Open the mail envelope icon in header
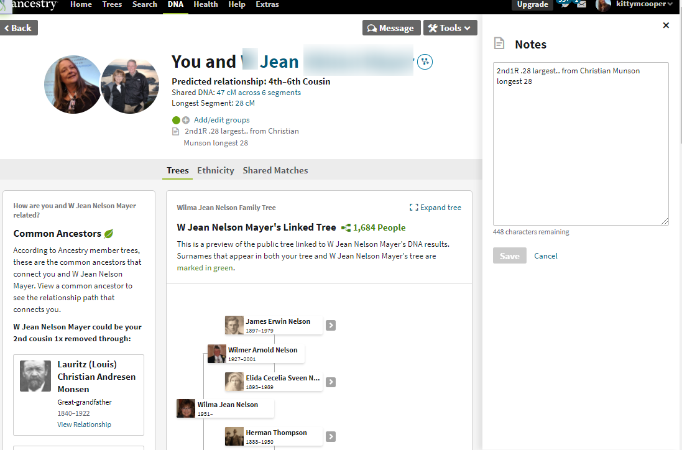The height and width of the screenshot is (450, 682). [581, 4]
